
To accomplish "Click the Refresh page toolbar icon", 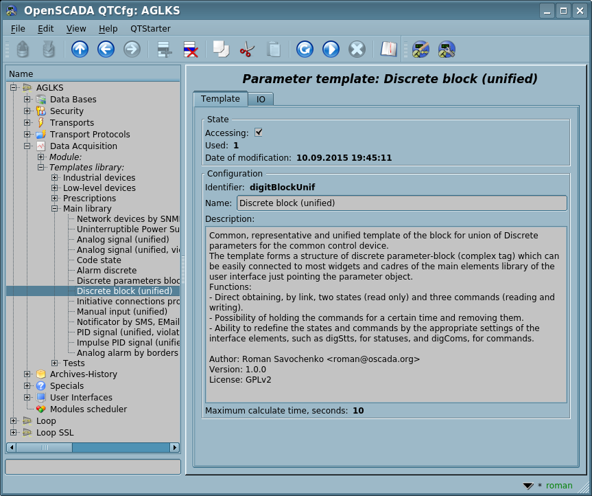I will (305, 49).
